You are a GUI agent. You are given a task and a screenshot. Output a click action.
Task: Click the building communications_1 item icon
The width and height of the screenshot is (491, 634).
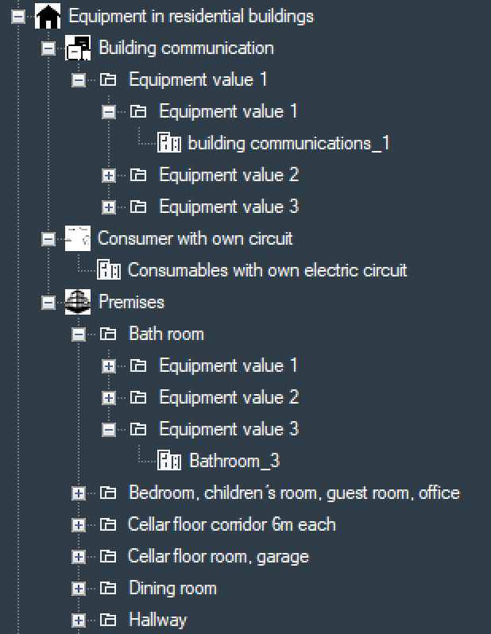click(x=169, y=143)
